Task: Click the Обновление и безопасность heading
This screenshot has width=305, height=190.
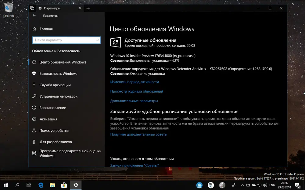Action: pos(56,51)
